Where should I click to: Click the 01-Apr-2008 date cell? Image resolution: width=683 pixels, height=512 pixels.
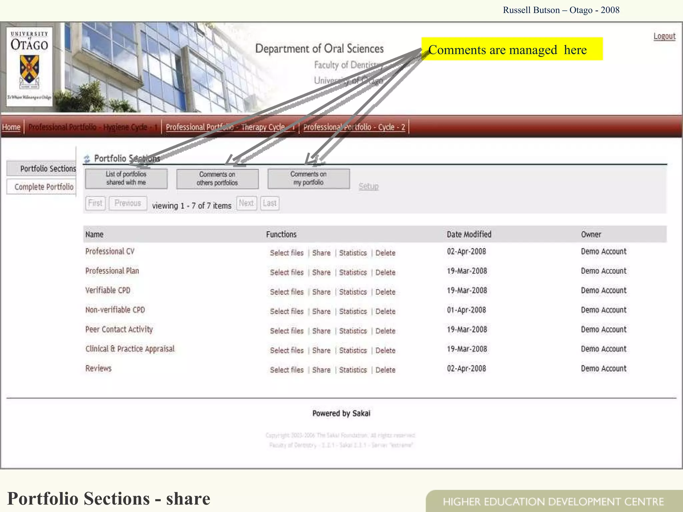click(x=466, y=310)
